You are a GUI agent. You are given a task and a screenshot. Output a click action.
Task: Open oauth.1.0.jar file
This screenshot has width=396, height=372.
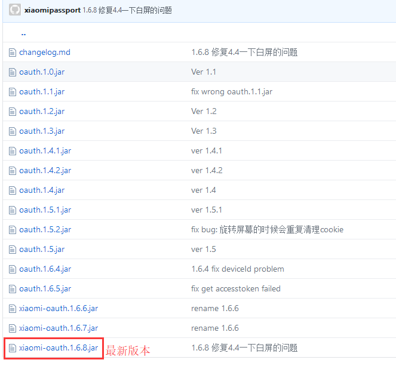[42, 72]
